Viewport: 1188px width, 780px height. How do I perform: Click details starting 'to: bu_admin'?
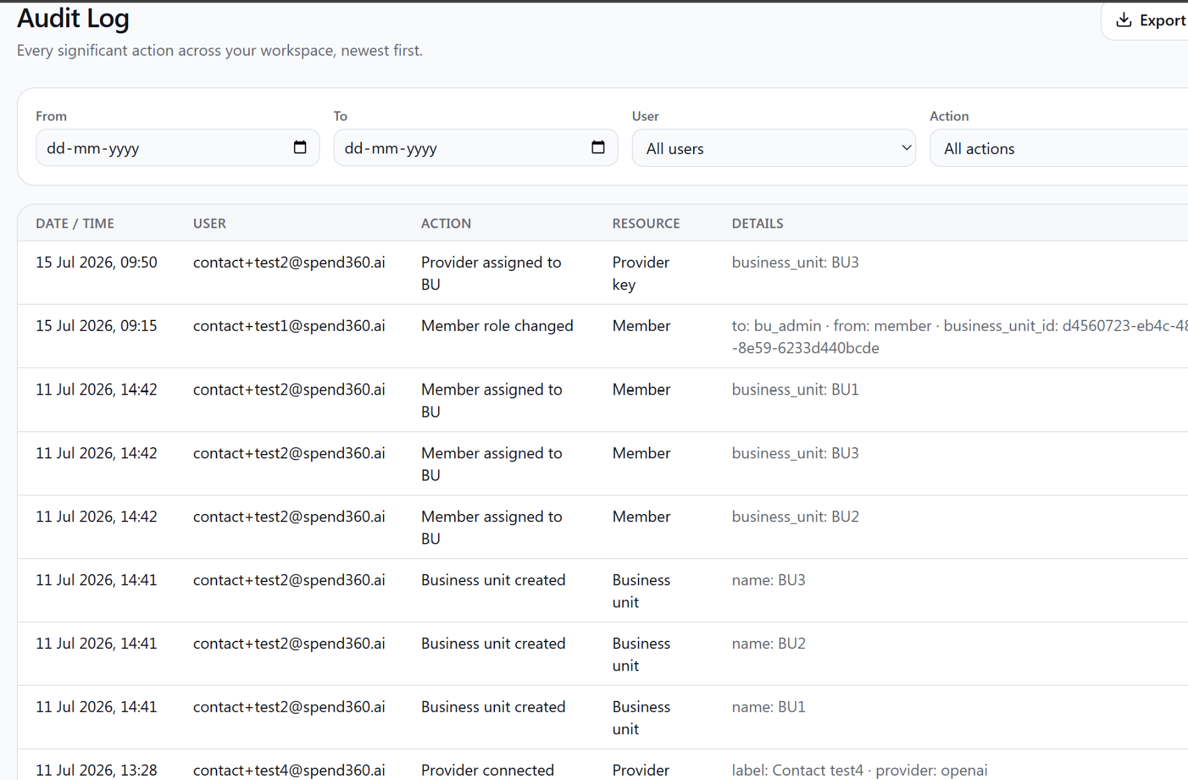click(960, 337)
